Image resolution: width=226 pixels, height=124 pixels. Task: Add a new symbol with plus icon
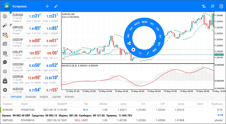coord(47,6)
